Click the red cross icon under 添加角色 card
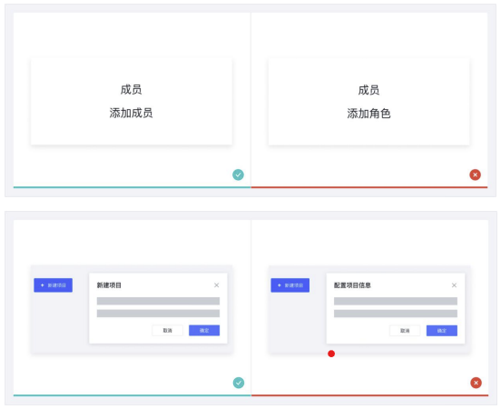Image resolution: width=501 pixels, height=409 pixels. click(475, 175)
